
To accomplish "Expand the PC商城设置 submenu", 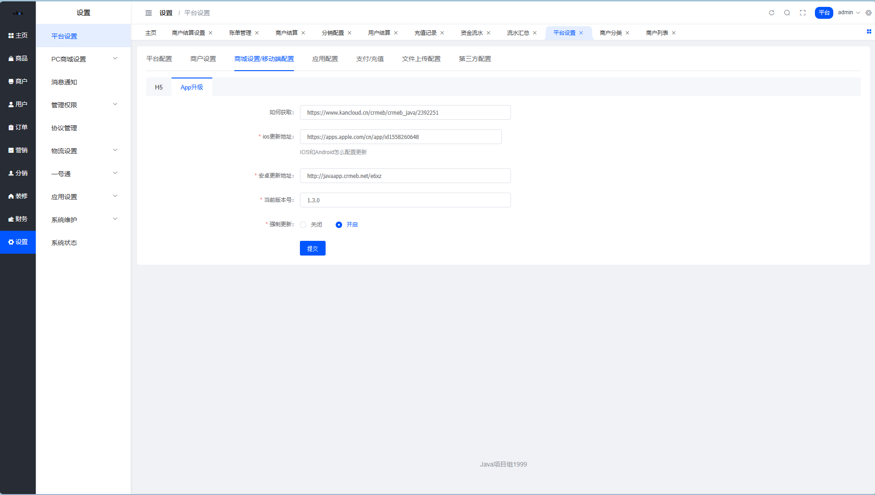I will [x=83, y=59].
